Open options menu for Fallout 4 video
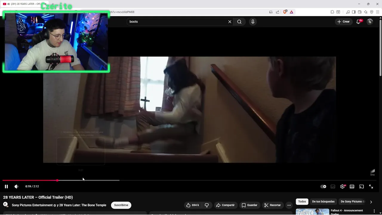The width and height of the screenshot is (382, 215). tap(374, 211)
